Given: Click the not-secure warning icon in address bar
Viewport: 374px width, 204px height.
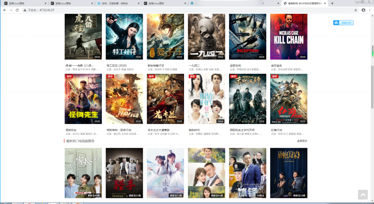Looking at the screenshot, I should 25,10.
